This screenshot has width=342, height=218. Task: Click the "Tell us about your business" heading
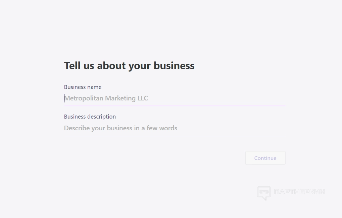[129, 66]
